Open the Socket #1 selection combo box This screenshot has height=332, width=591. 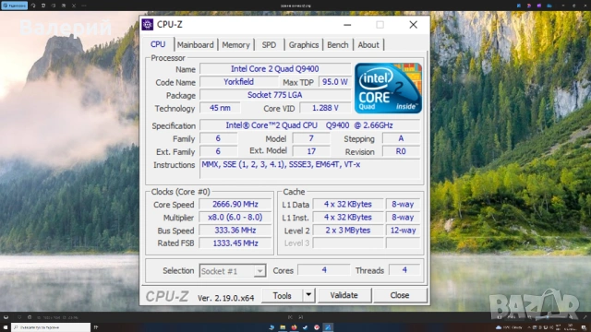[x=233, y=271]
